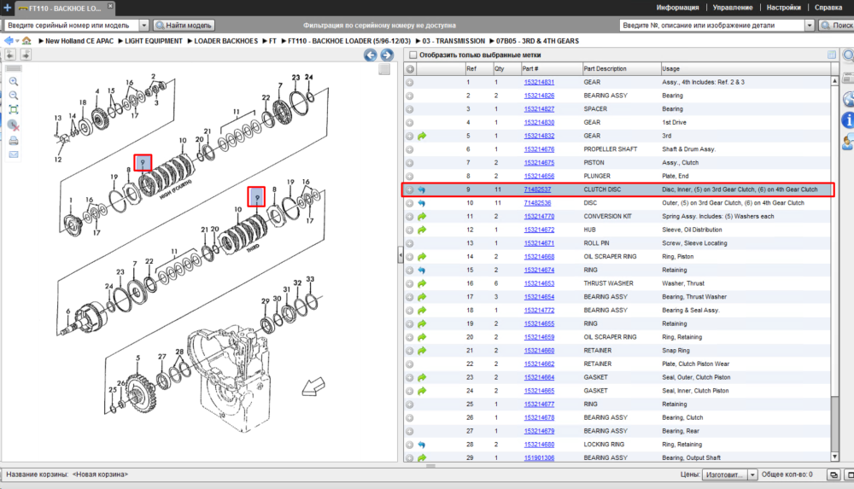This screenshot has width=854, height=489.
Task: Zoom in on the parts diagram
Action: tap(14, 82)
